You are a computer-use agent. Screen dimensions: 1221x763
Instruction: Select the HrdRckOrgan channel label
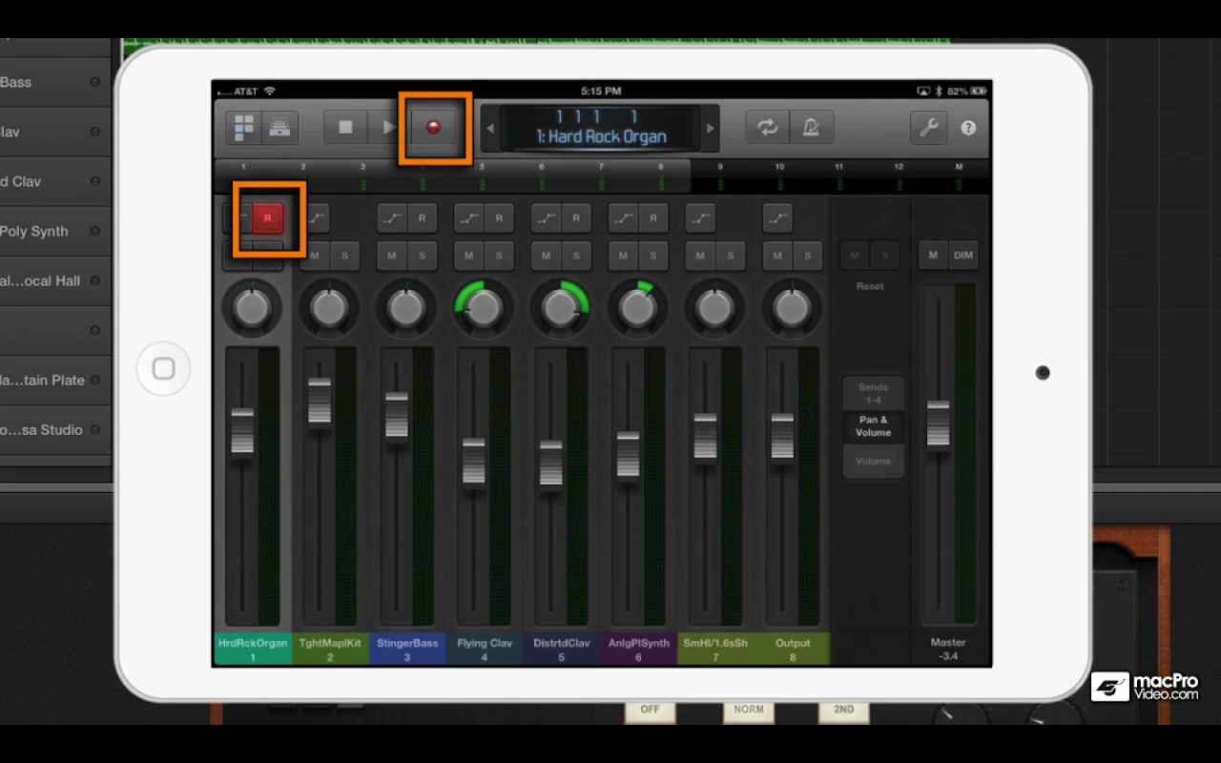coord(253,649)
